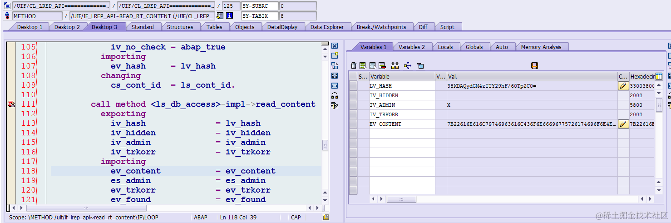Image resolution: width=671 pixels, height=223 pixels.
Task: Click the program stack icon left of /UIF/CL_LREP_API
Action: point(7,6)
